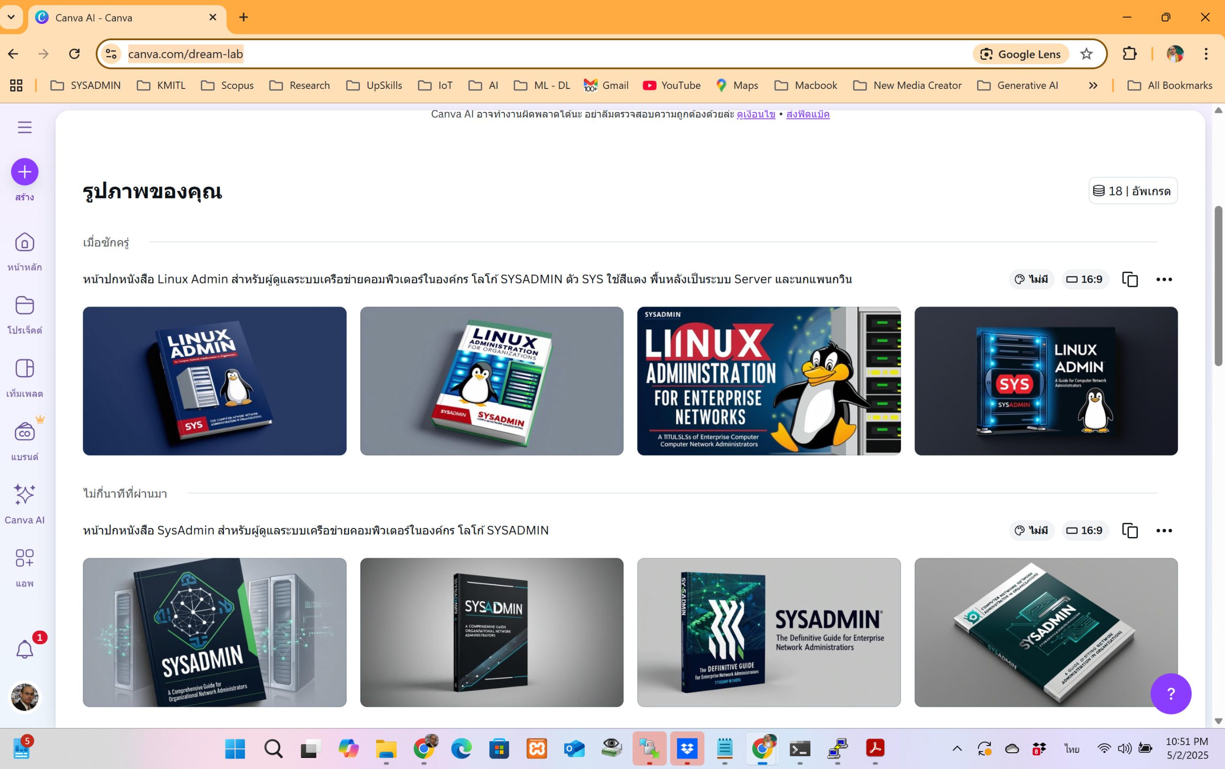This screenshot has height=769, width=1225.
Task: Open the brand sidebar icon
Action: pos(24,432)
